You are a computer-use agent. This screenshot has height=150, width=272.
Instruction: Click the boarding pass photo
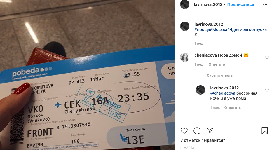pos(88,75)
